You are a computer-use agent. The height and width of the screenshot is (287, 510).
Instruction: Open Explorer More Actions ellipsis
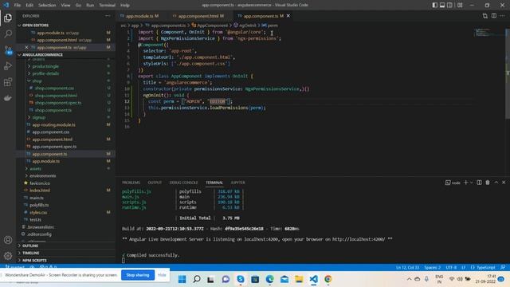click(108, 16)
